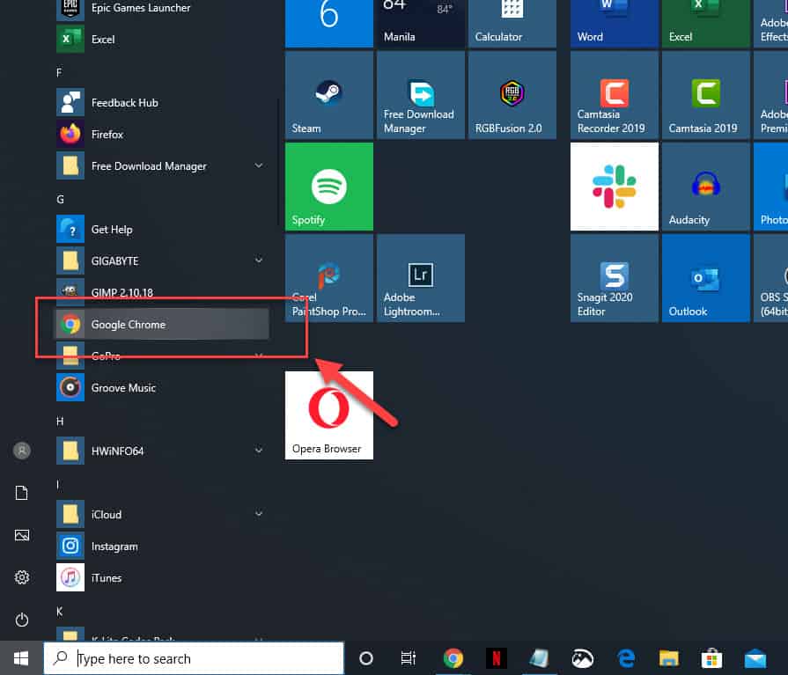This screenshot has width=788, height=675.
Task: Open Settings gear in Start sidebar
Action: [x=22, y=577]
